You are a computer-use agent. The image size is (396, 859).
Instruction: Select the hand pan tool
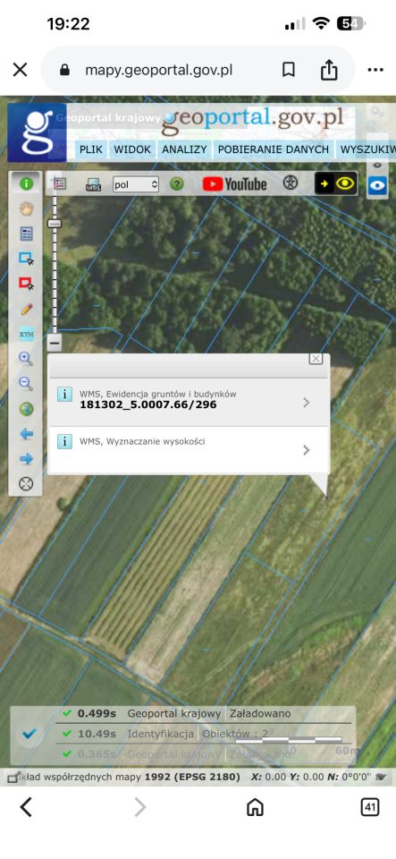pyautogui.click(x=26, y=208)
